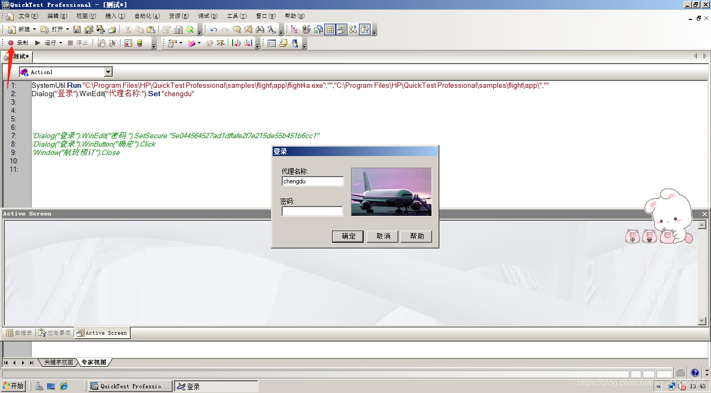711x393 pixels.
Task: Expand the insert checkpoint icon dropdown arrow
Action: [181, 43]
